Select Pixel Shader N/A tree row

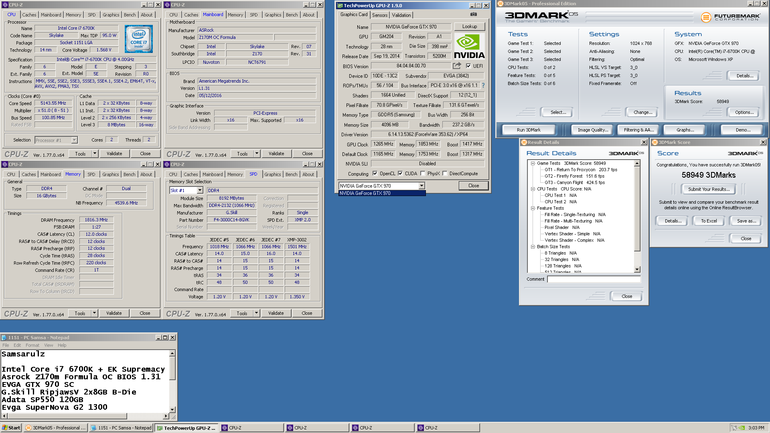(562, 227)
